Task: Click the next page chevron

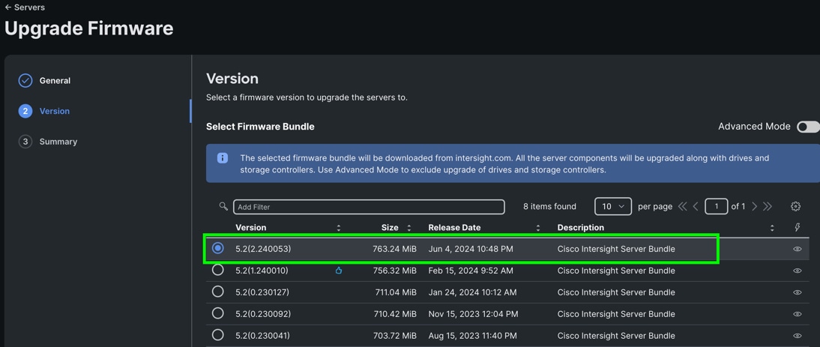Action: (754, 206)
